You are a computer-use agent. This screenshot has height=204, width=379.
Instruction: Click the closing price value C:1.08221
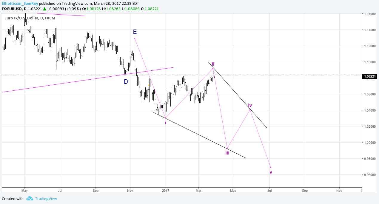coord(150,9)
